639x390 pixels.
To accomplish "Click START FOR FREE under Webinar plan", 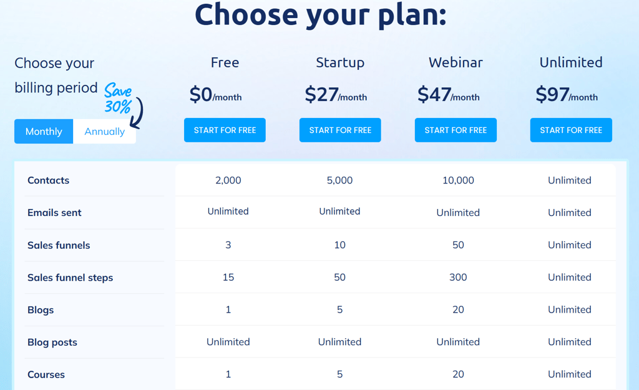I will click(x=456, y=130).
